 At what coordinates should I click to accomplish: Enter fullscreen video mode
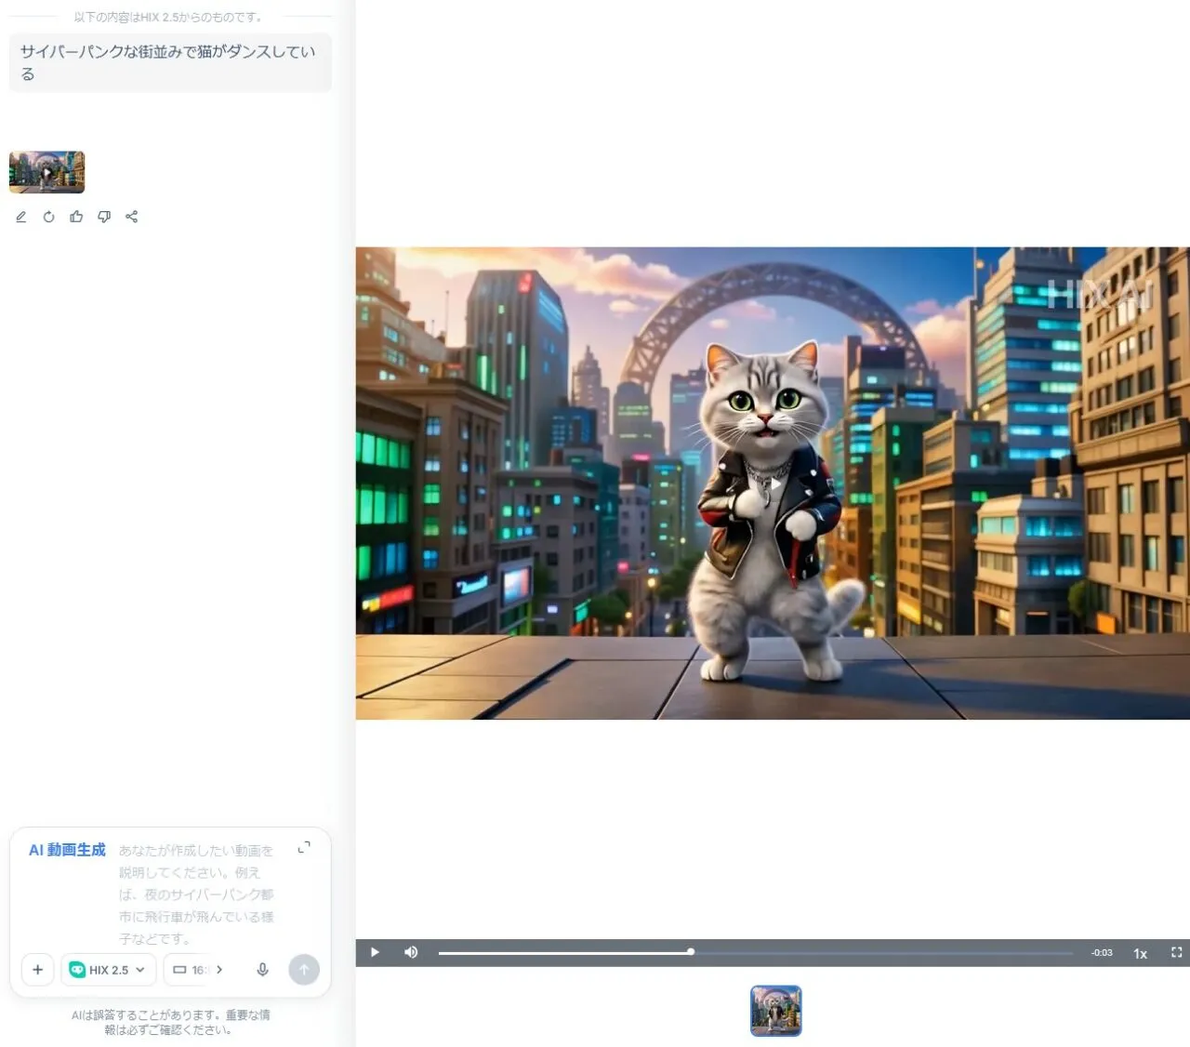pyautogui.click(x=1176, y=952)
